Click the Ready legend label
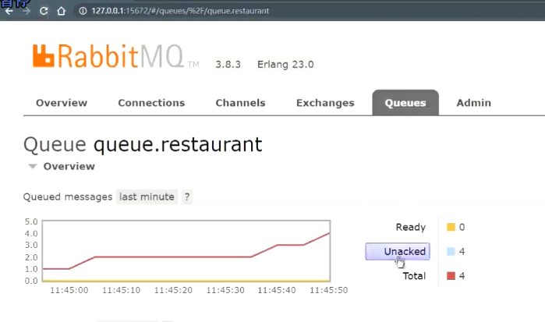Image resolution: width=545 pixels, height=322 pixels. 410,227
